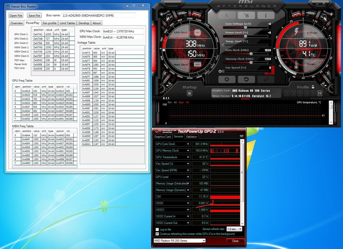Click the GPU Max Clock value field
This screenshot has height=249, width=343.
click(123, 31)
